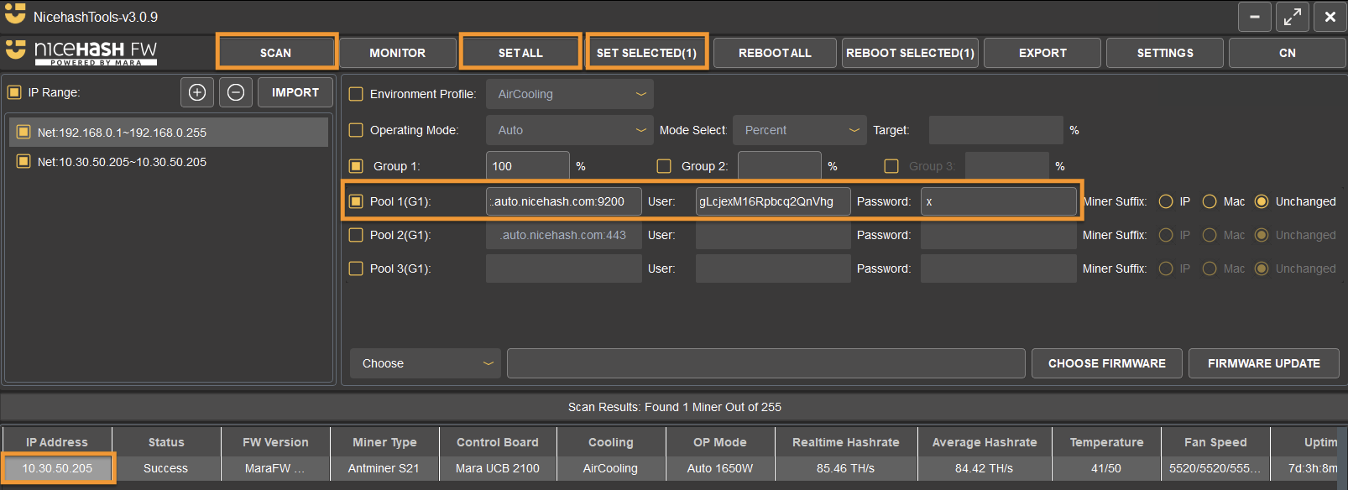This screenshot has width=1348, height=490.
Task: Enable the Operating Mode checkbox
Action: 356,130
